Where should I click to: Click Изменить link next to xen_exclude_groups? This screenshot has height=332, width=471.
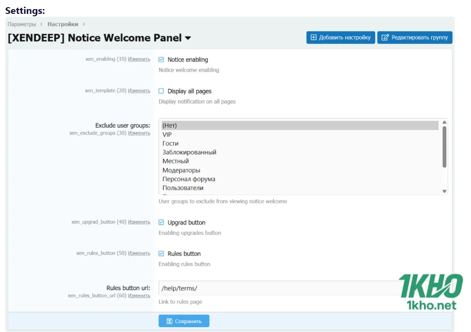(139, 133)
